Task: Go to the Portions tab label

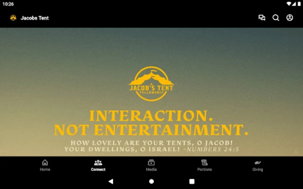Action: [205, 169]
